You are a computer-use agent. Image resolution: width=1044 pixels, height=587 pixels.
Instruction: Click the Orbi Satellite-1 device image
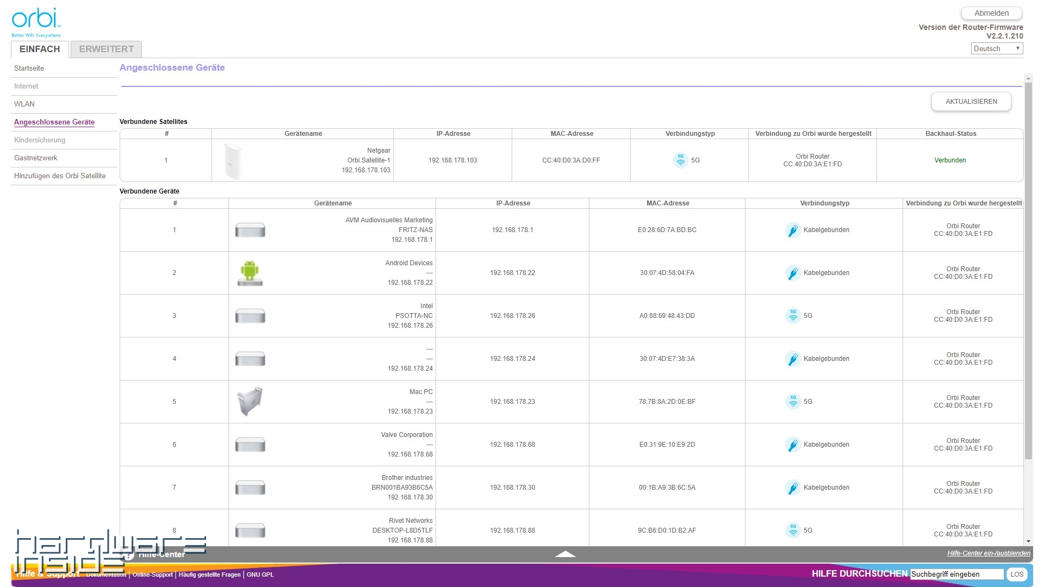[x=233, y=161]
